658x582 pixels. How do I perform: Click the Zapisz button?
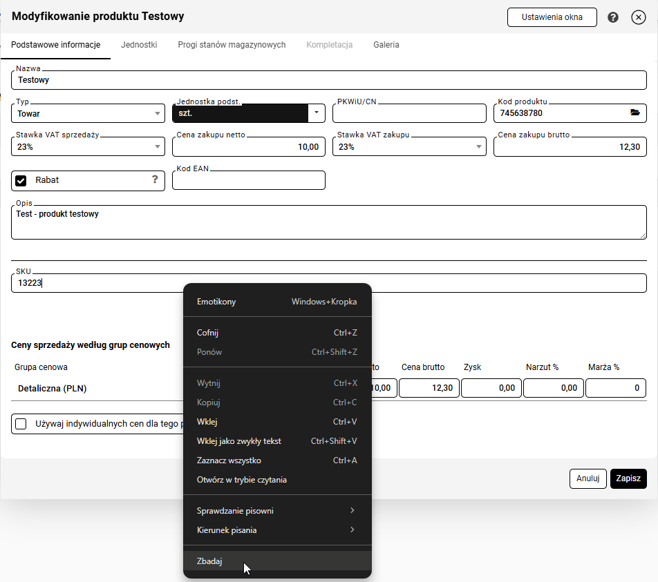628,478
